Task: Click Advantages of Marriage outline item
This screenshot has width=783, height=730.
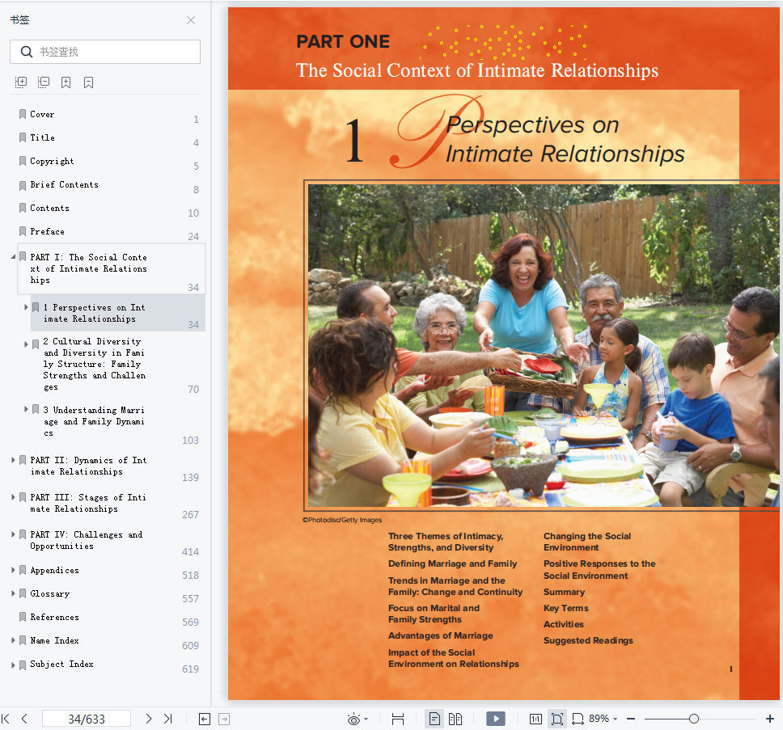Action: click(x=440, y=635)
